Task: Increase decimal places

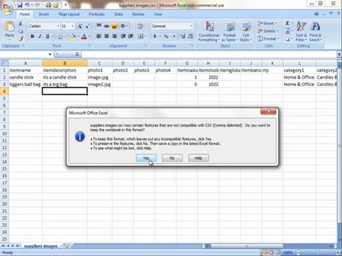Action: [182, 36]
